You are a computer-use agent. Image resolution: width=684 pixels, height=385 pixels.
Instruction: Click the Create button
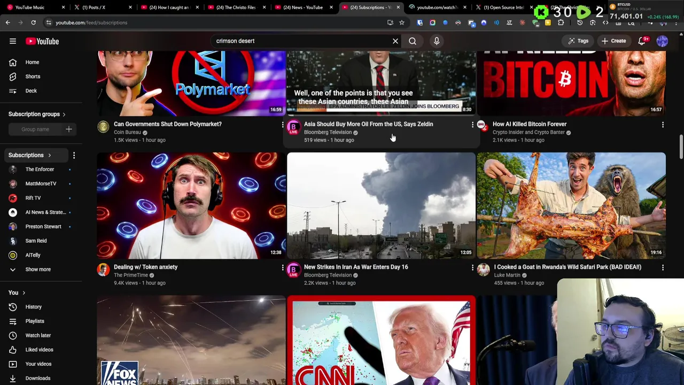pos(613,41)
